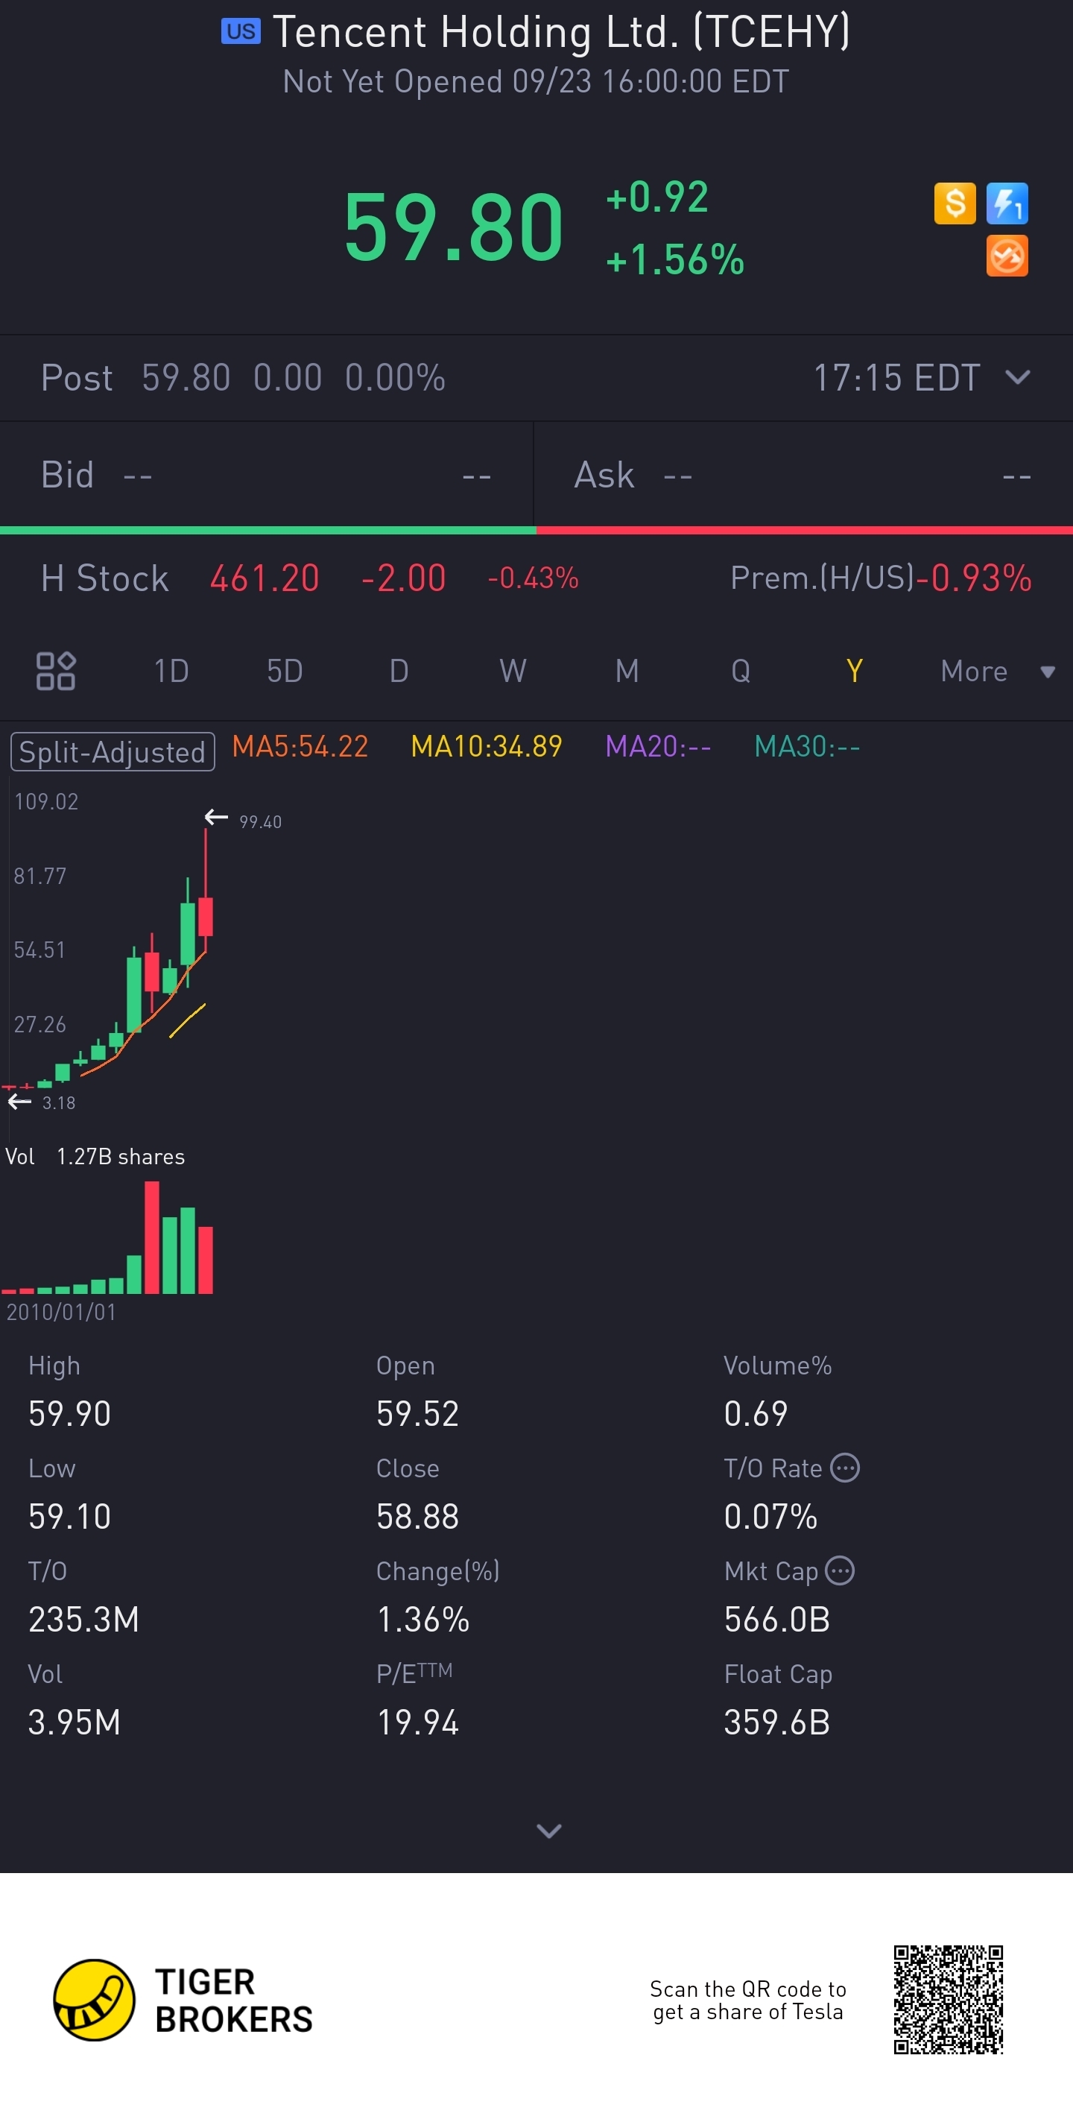Screen dimensions: 1073x2128
Task: Tap the P/E TTM value 19.94
Action: (x=417, y=1723)
